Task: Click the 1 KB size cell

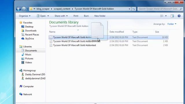Action: [165, 41]
